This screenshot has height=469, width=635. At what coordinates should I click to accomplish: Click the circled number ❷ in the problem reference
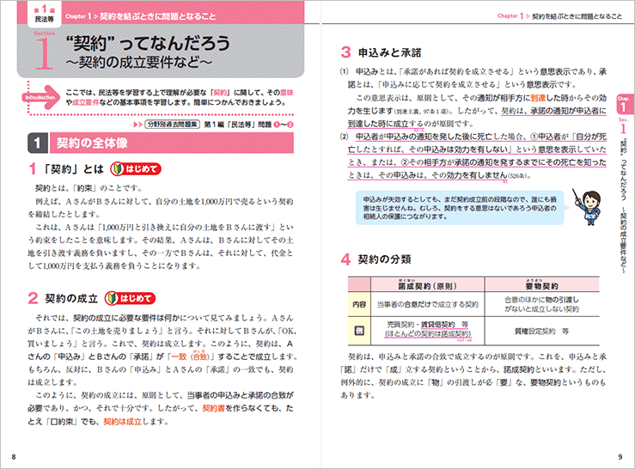pyautogui.click(x=290, y=125)
